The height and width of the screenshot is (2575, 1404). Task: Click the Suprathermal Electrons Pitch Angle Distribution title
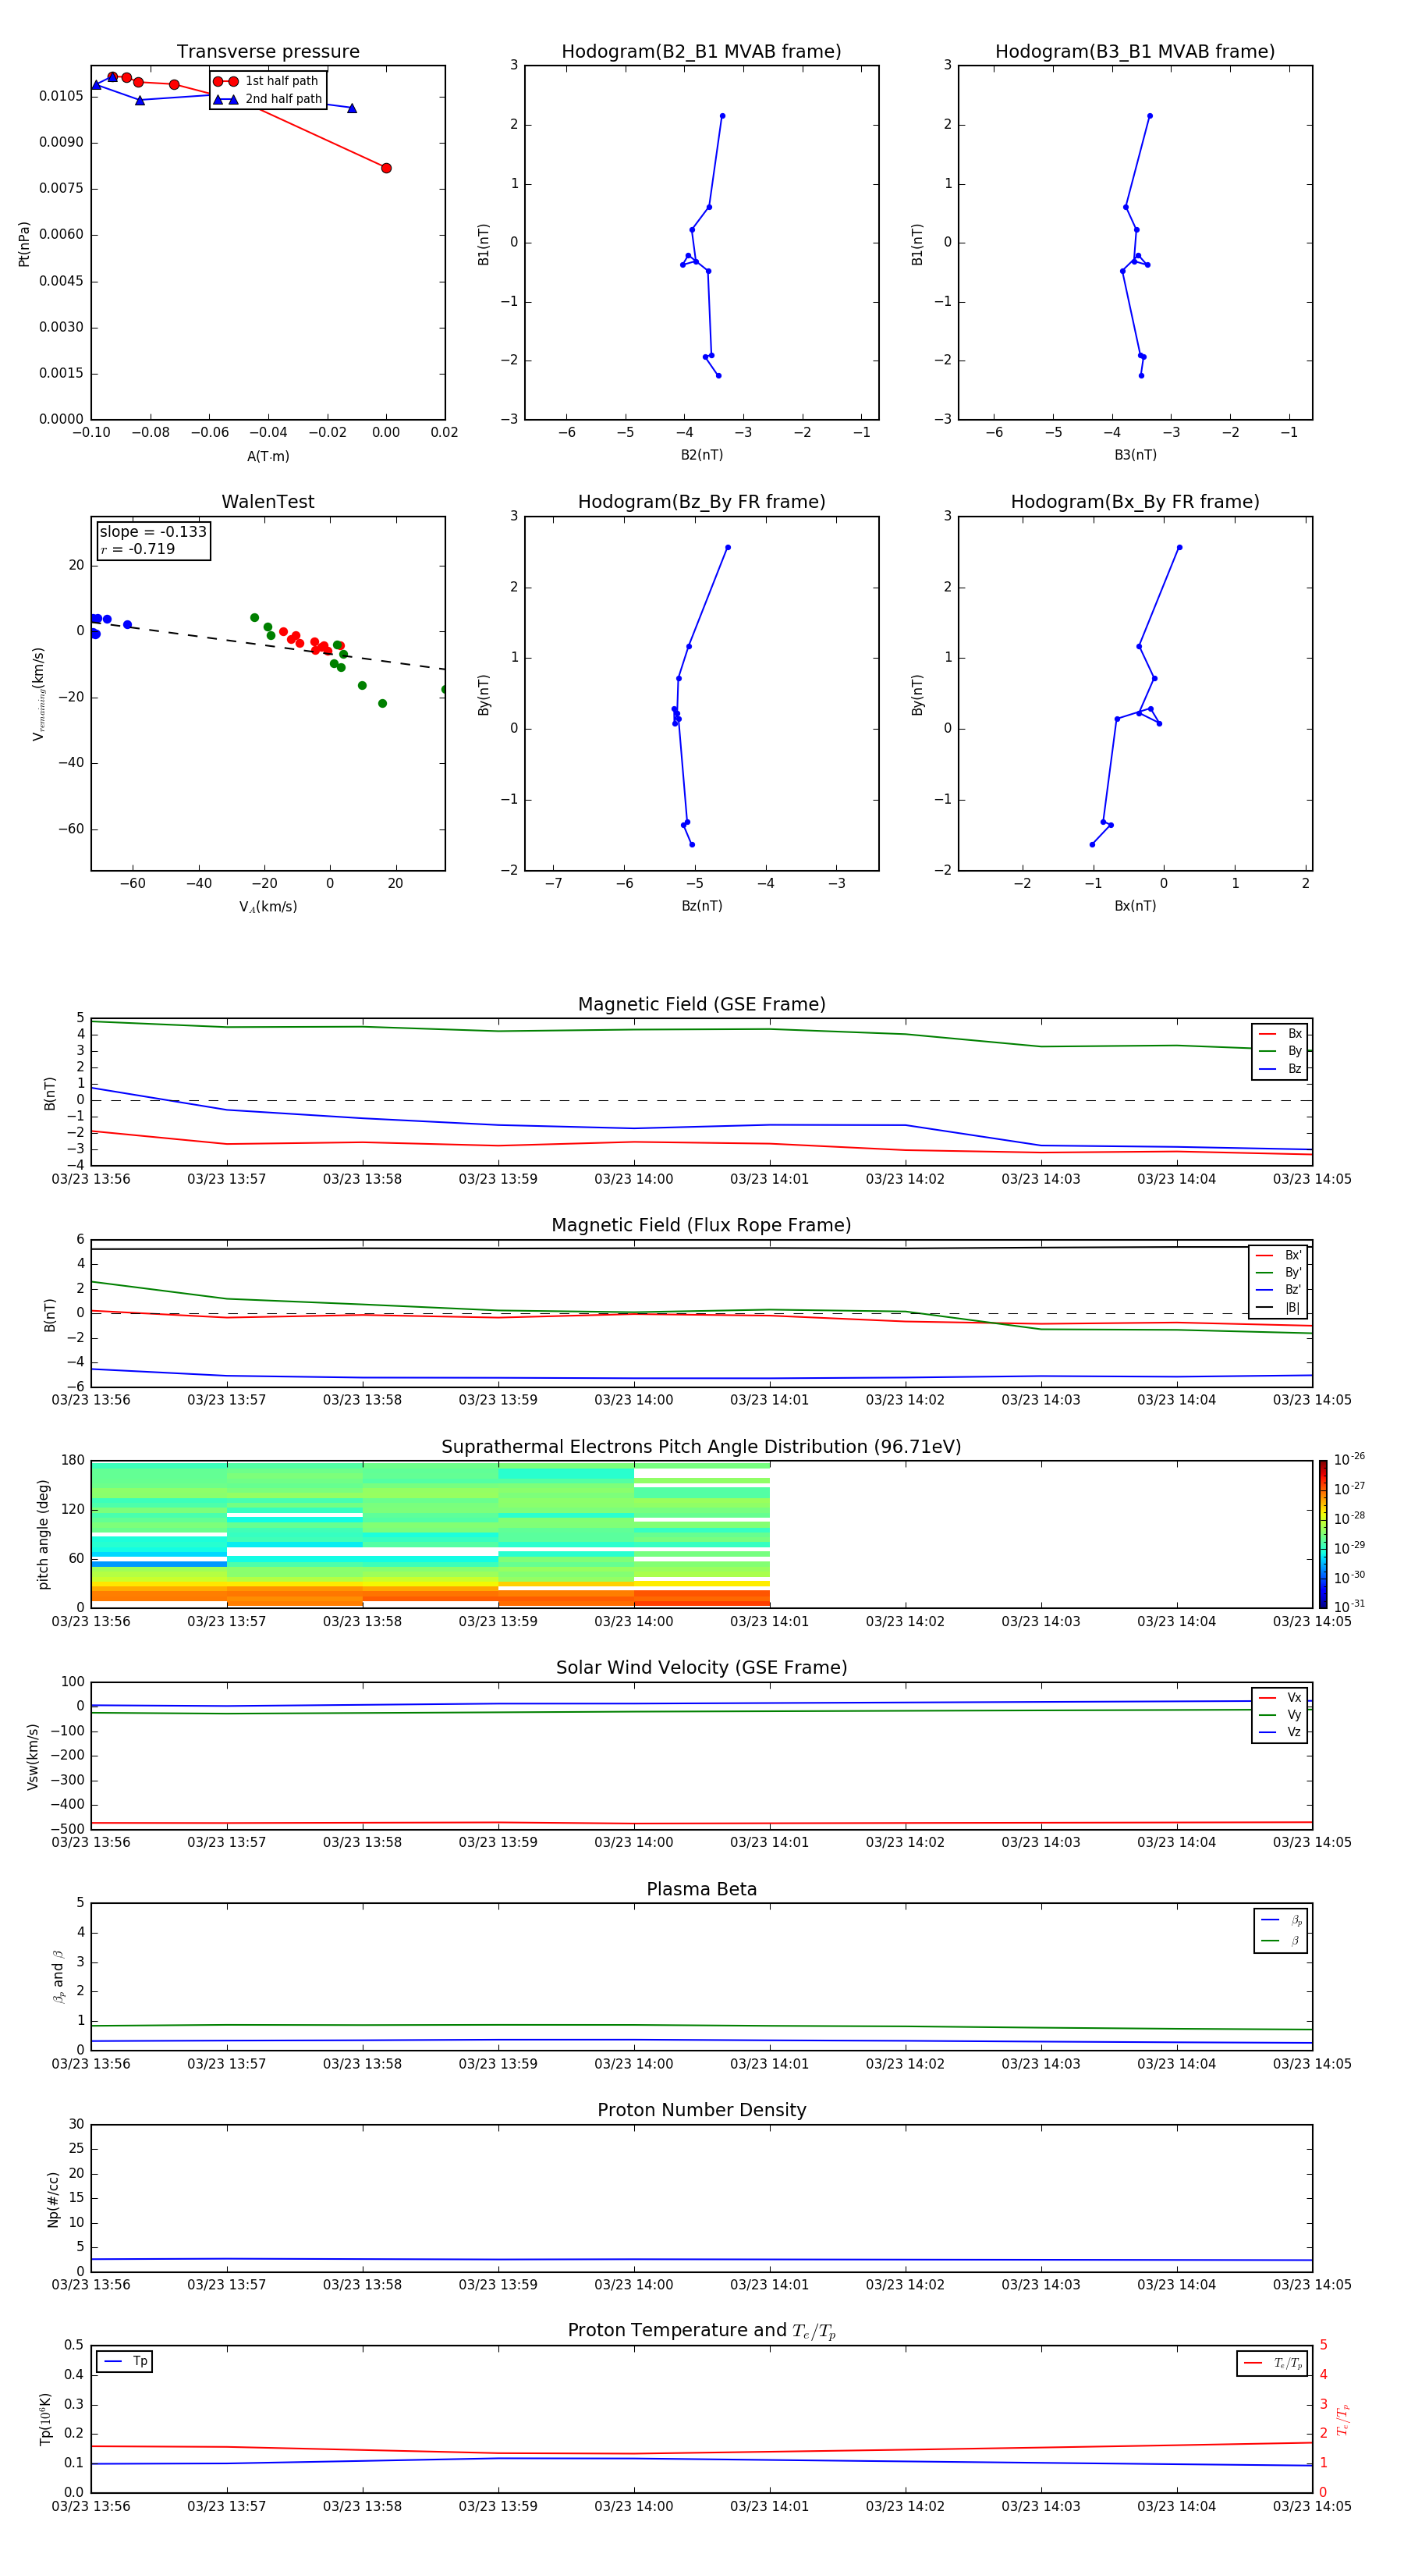[700, 1447]
